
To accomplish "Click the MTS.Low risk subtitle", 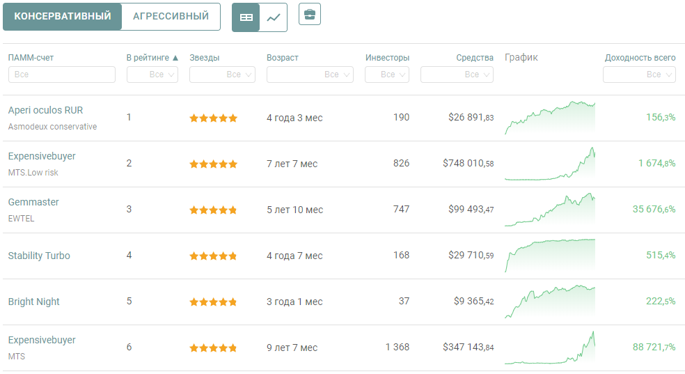I will pos(33,173).
